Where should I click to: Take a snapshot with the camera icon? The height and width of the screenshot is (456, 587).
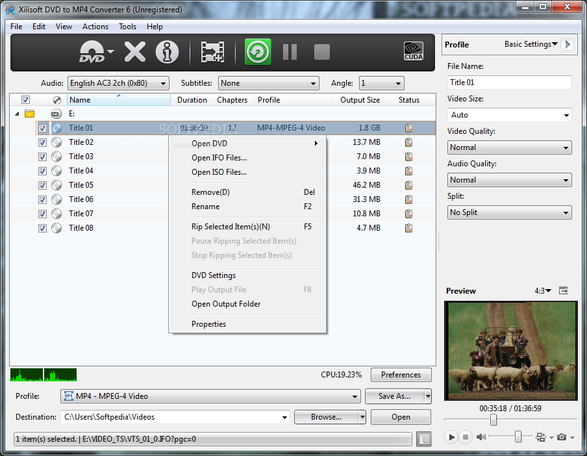(562, 437)
